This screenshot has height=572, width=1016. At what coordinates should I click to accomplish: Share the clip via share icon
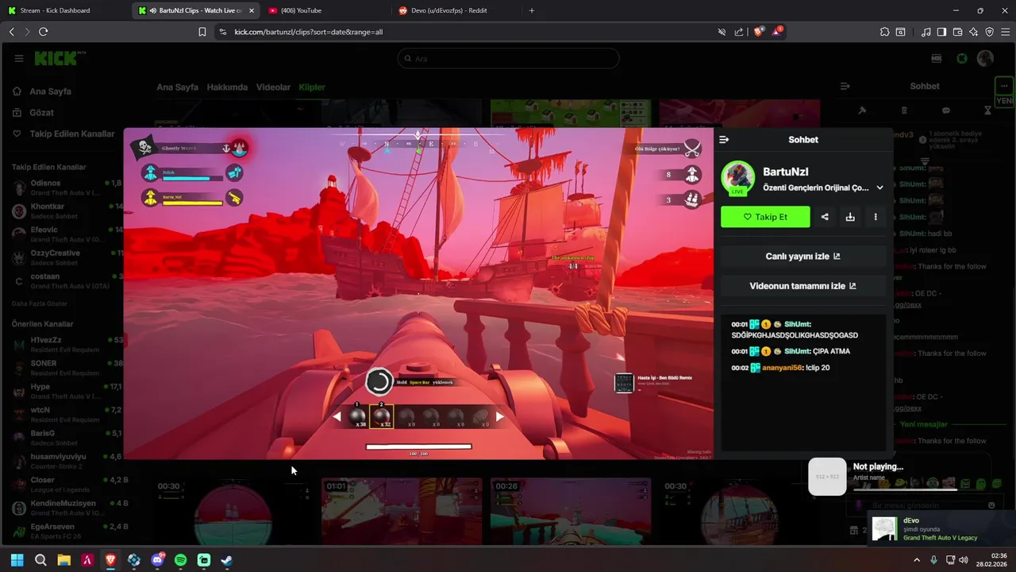coord(825,217)
